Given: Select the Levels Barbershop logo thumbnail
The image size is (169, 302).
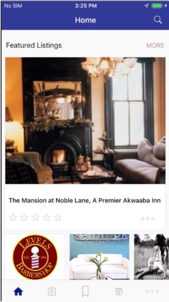Looking at the screenshot, I should (35, 257).
